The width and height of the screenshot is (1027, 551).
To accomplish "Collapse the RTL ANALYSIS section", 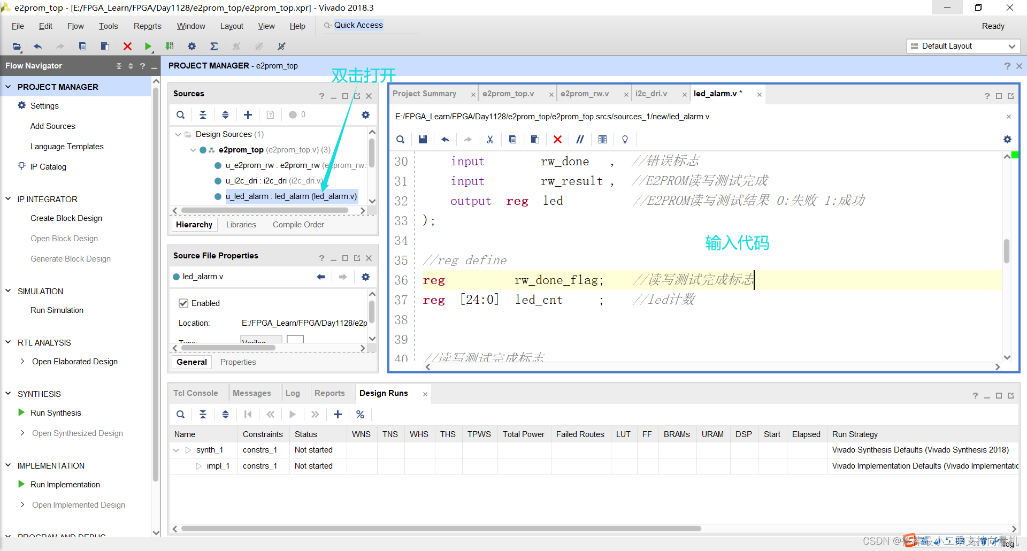I will tap(8, 342).
